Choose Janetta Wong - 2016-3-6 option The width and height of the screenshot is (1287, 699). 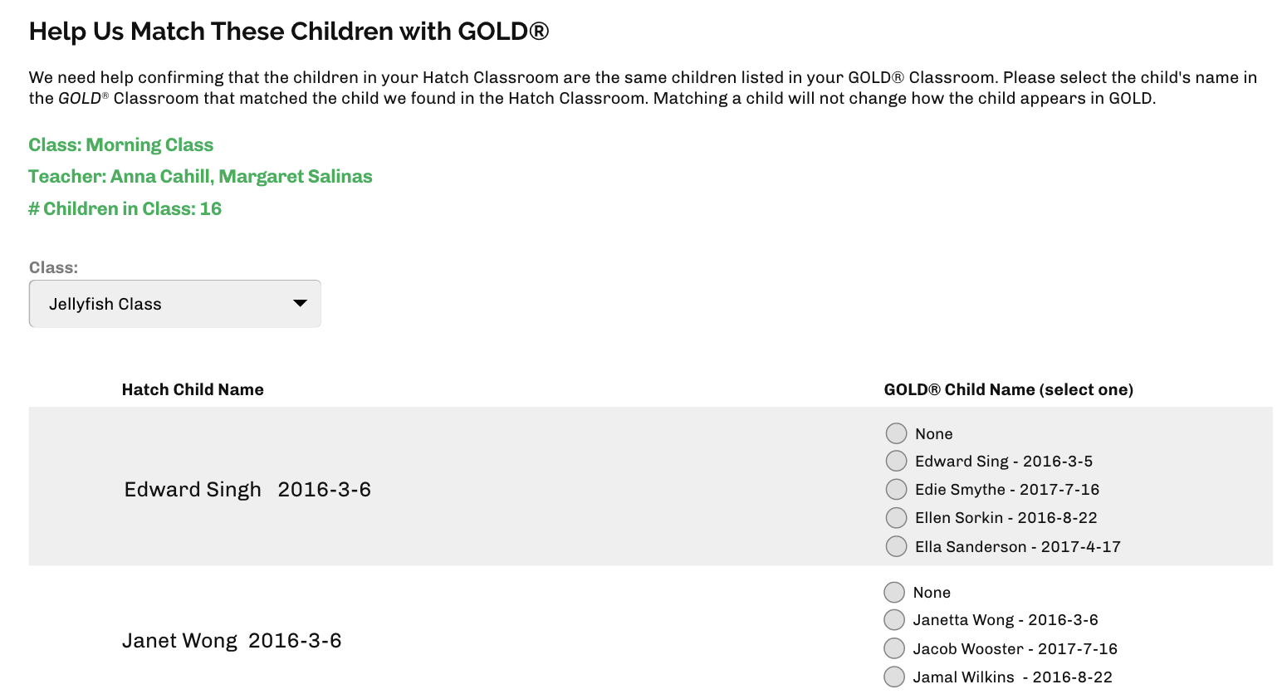click(893, 619)
